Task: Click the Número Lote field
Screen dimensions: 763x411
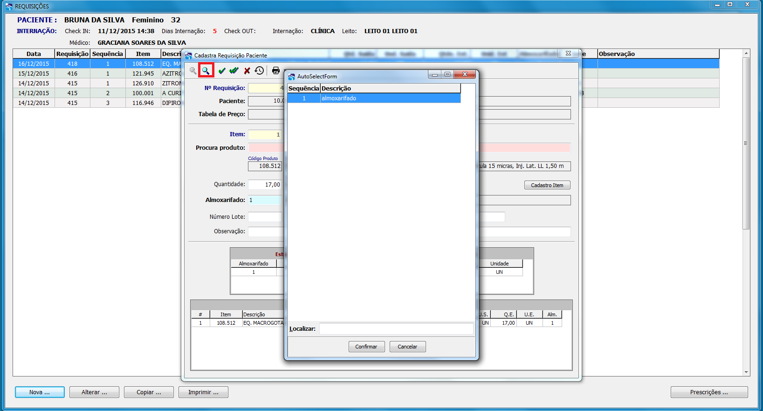Action: point(265,217)
